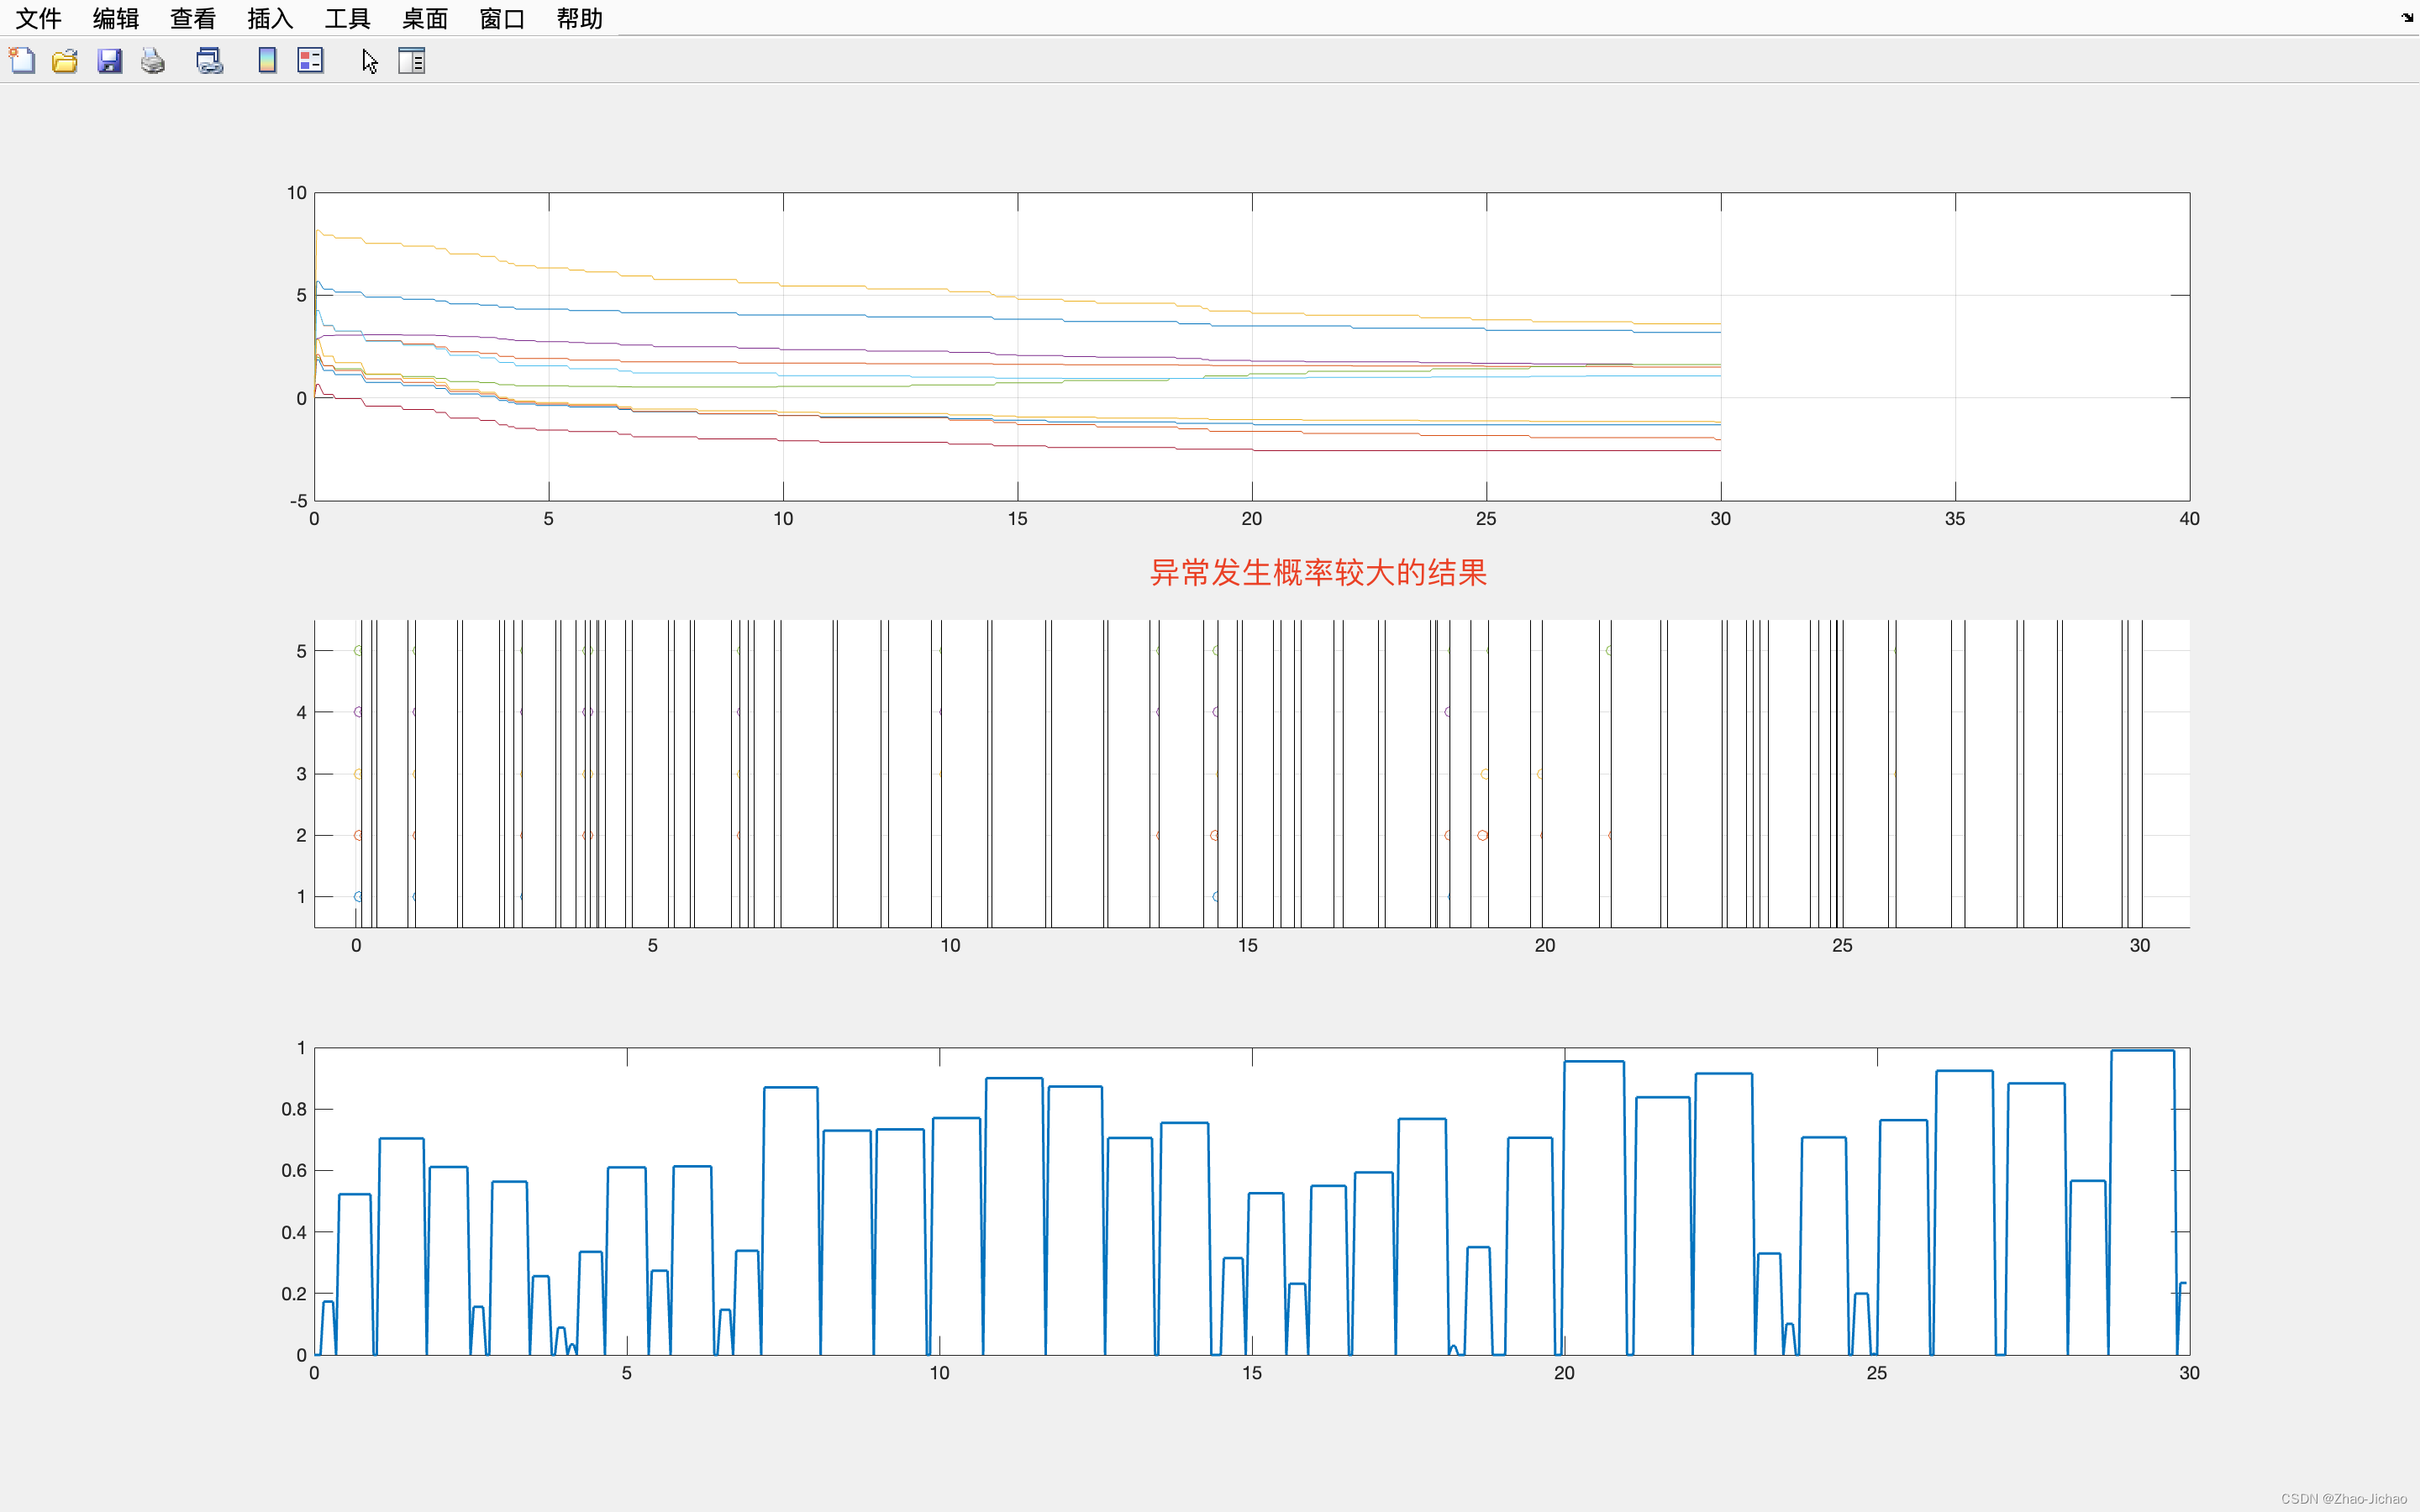Viewport: 2420px width, 1512px height.
Task: Open the 桌面 menu
Action: tap(425, 18)
